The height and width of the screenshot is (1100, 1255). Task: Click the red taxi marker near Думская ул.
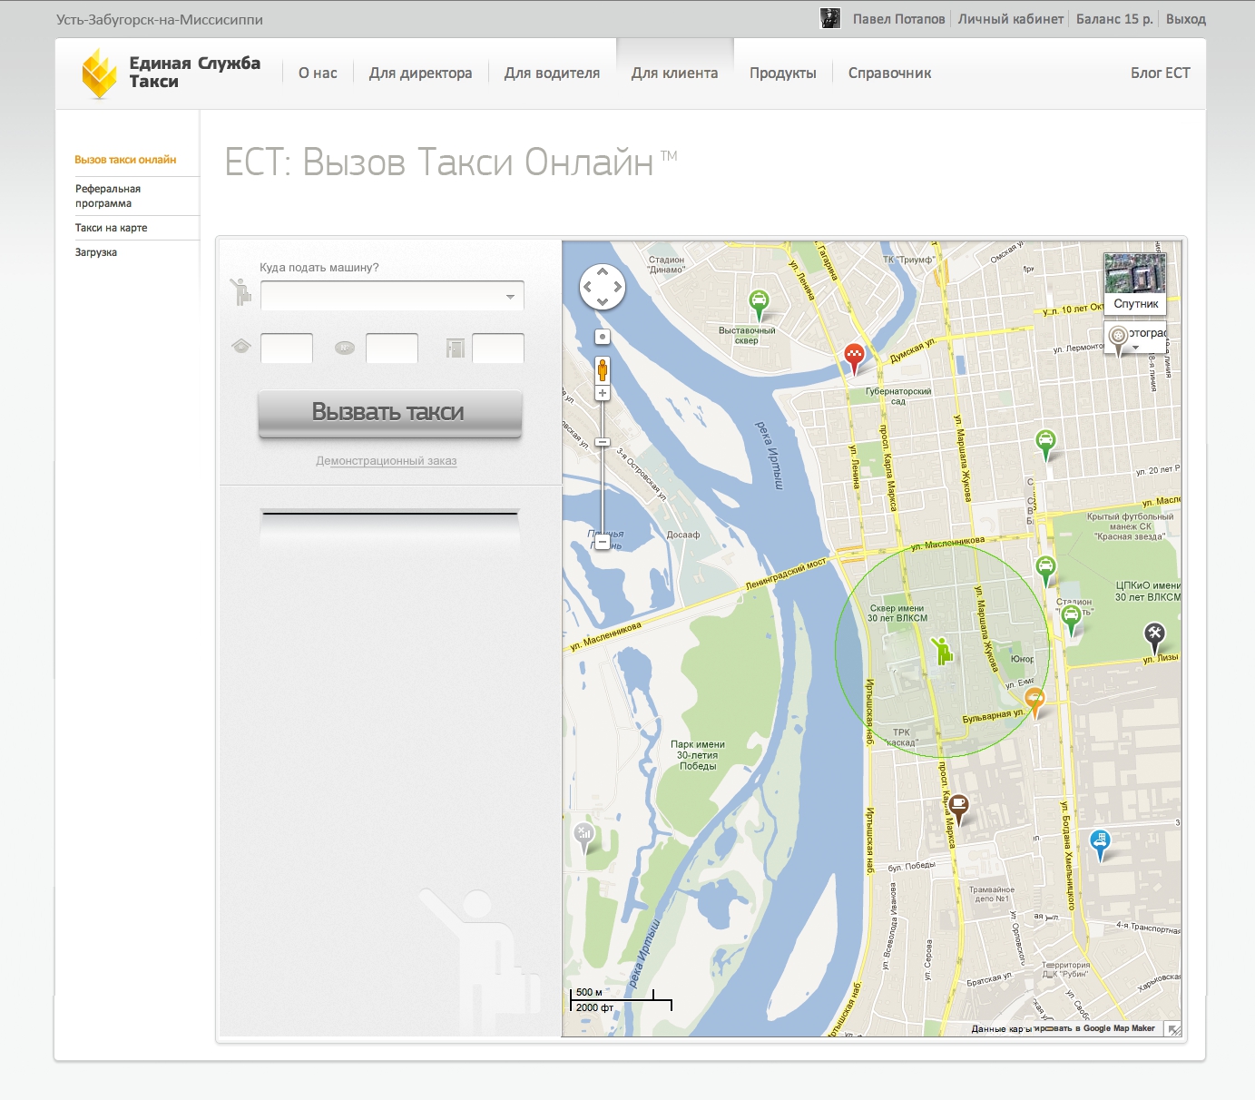(x=854, y=358)
